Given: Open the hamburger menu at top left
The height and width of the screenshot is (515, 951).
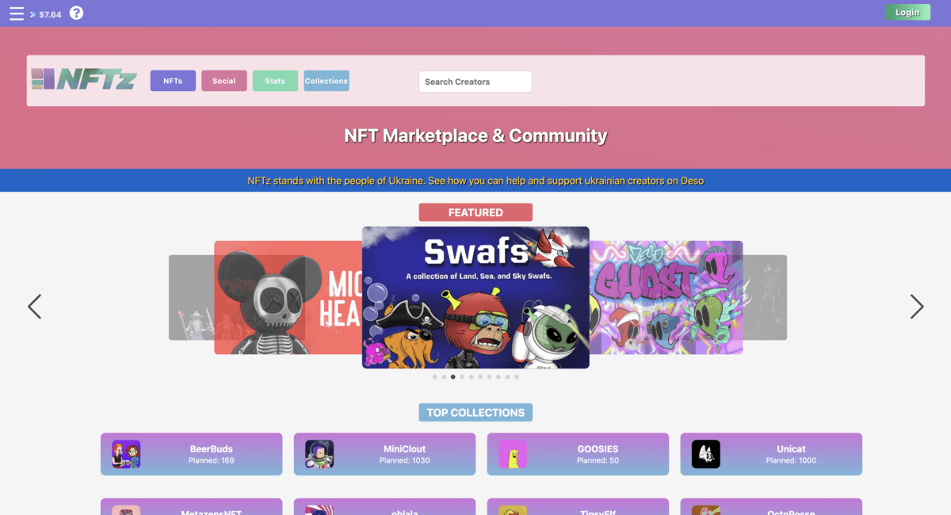Looking at the screenshot, I should (x=16, y=12).
